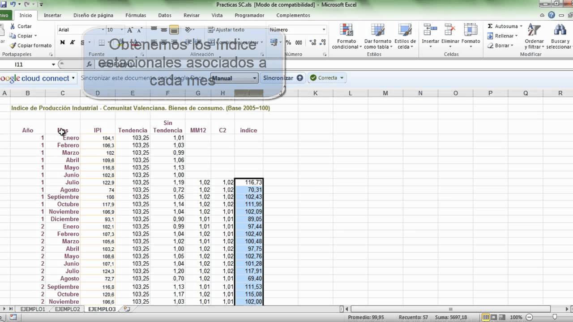Click the zoom slider handle
The height and width of the screenshot is (322, 573).
point(554,317)
